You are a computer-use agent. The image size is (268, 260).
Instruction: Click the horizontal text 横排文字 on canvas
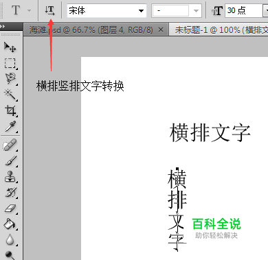pyautogui.click(x=210, y=132)
